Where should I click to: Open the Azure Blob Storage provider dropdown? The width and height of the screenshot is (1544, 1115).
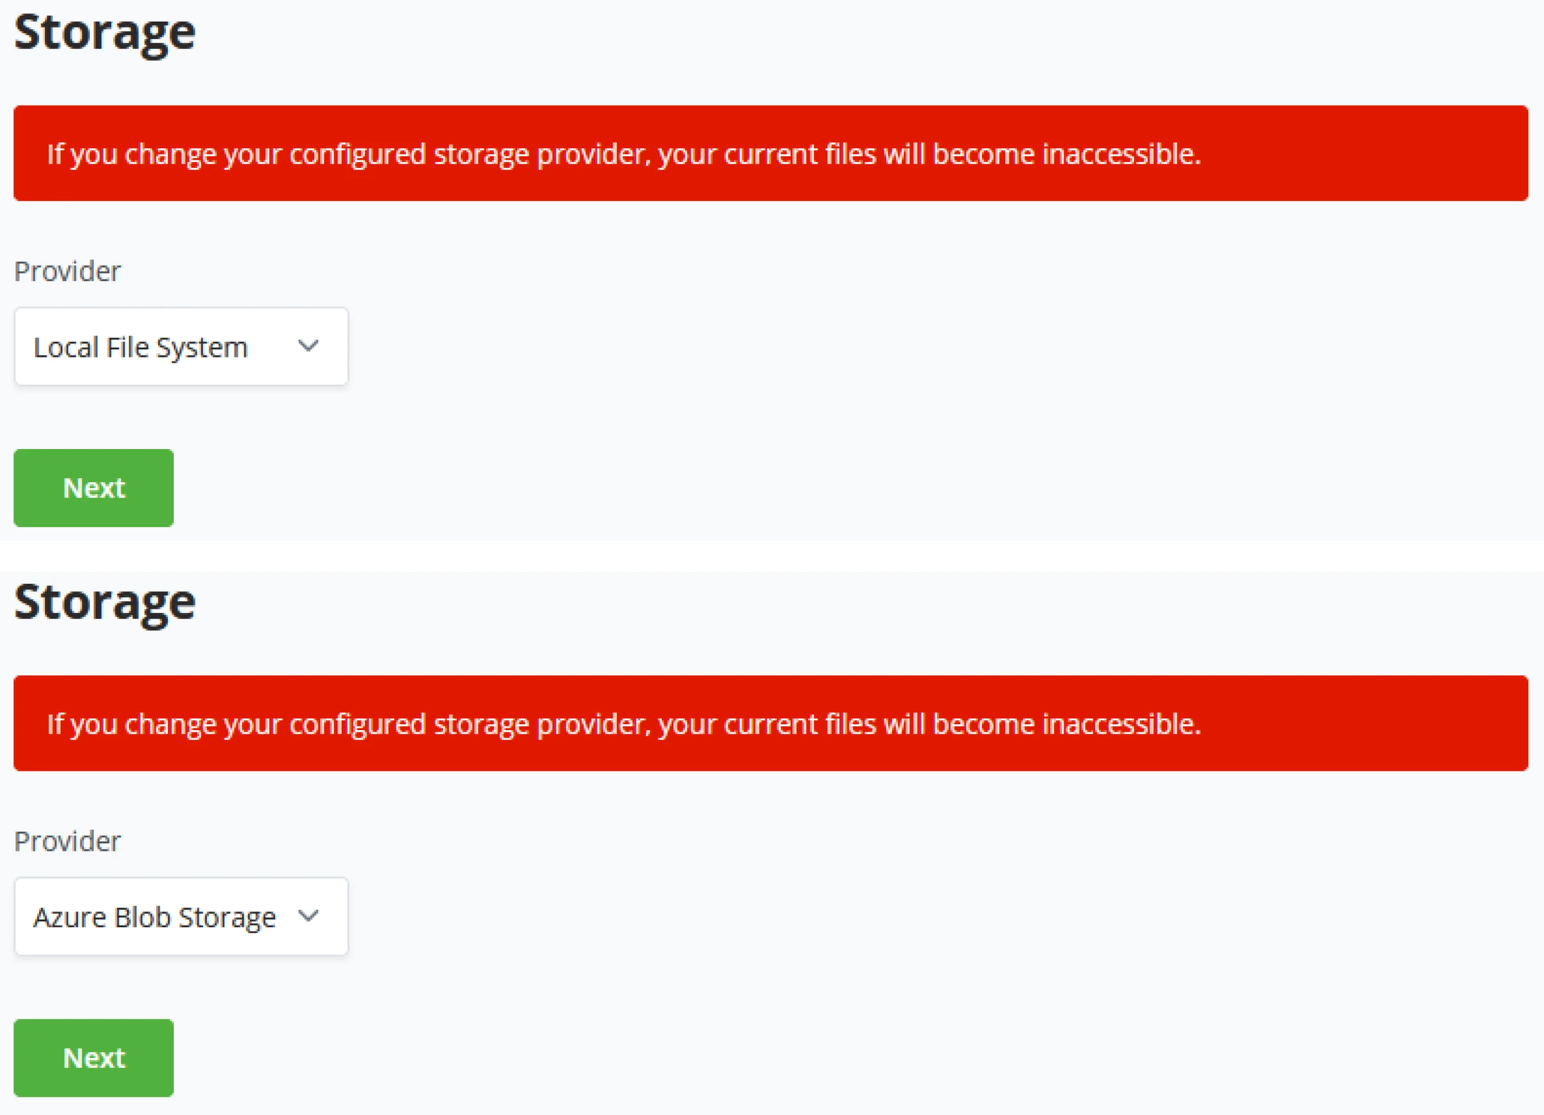coord(181,916)
